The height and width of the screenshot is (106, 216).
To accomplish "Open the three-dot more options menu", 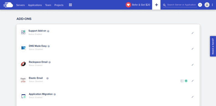I will pyautogui.click(x=212, y=5).
